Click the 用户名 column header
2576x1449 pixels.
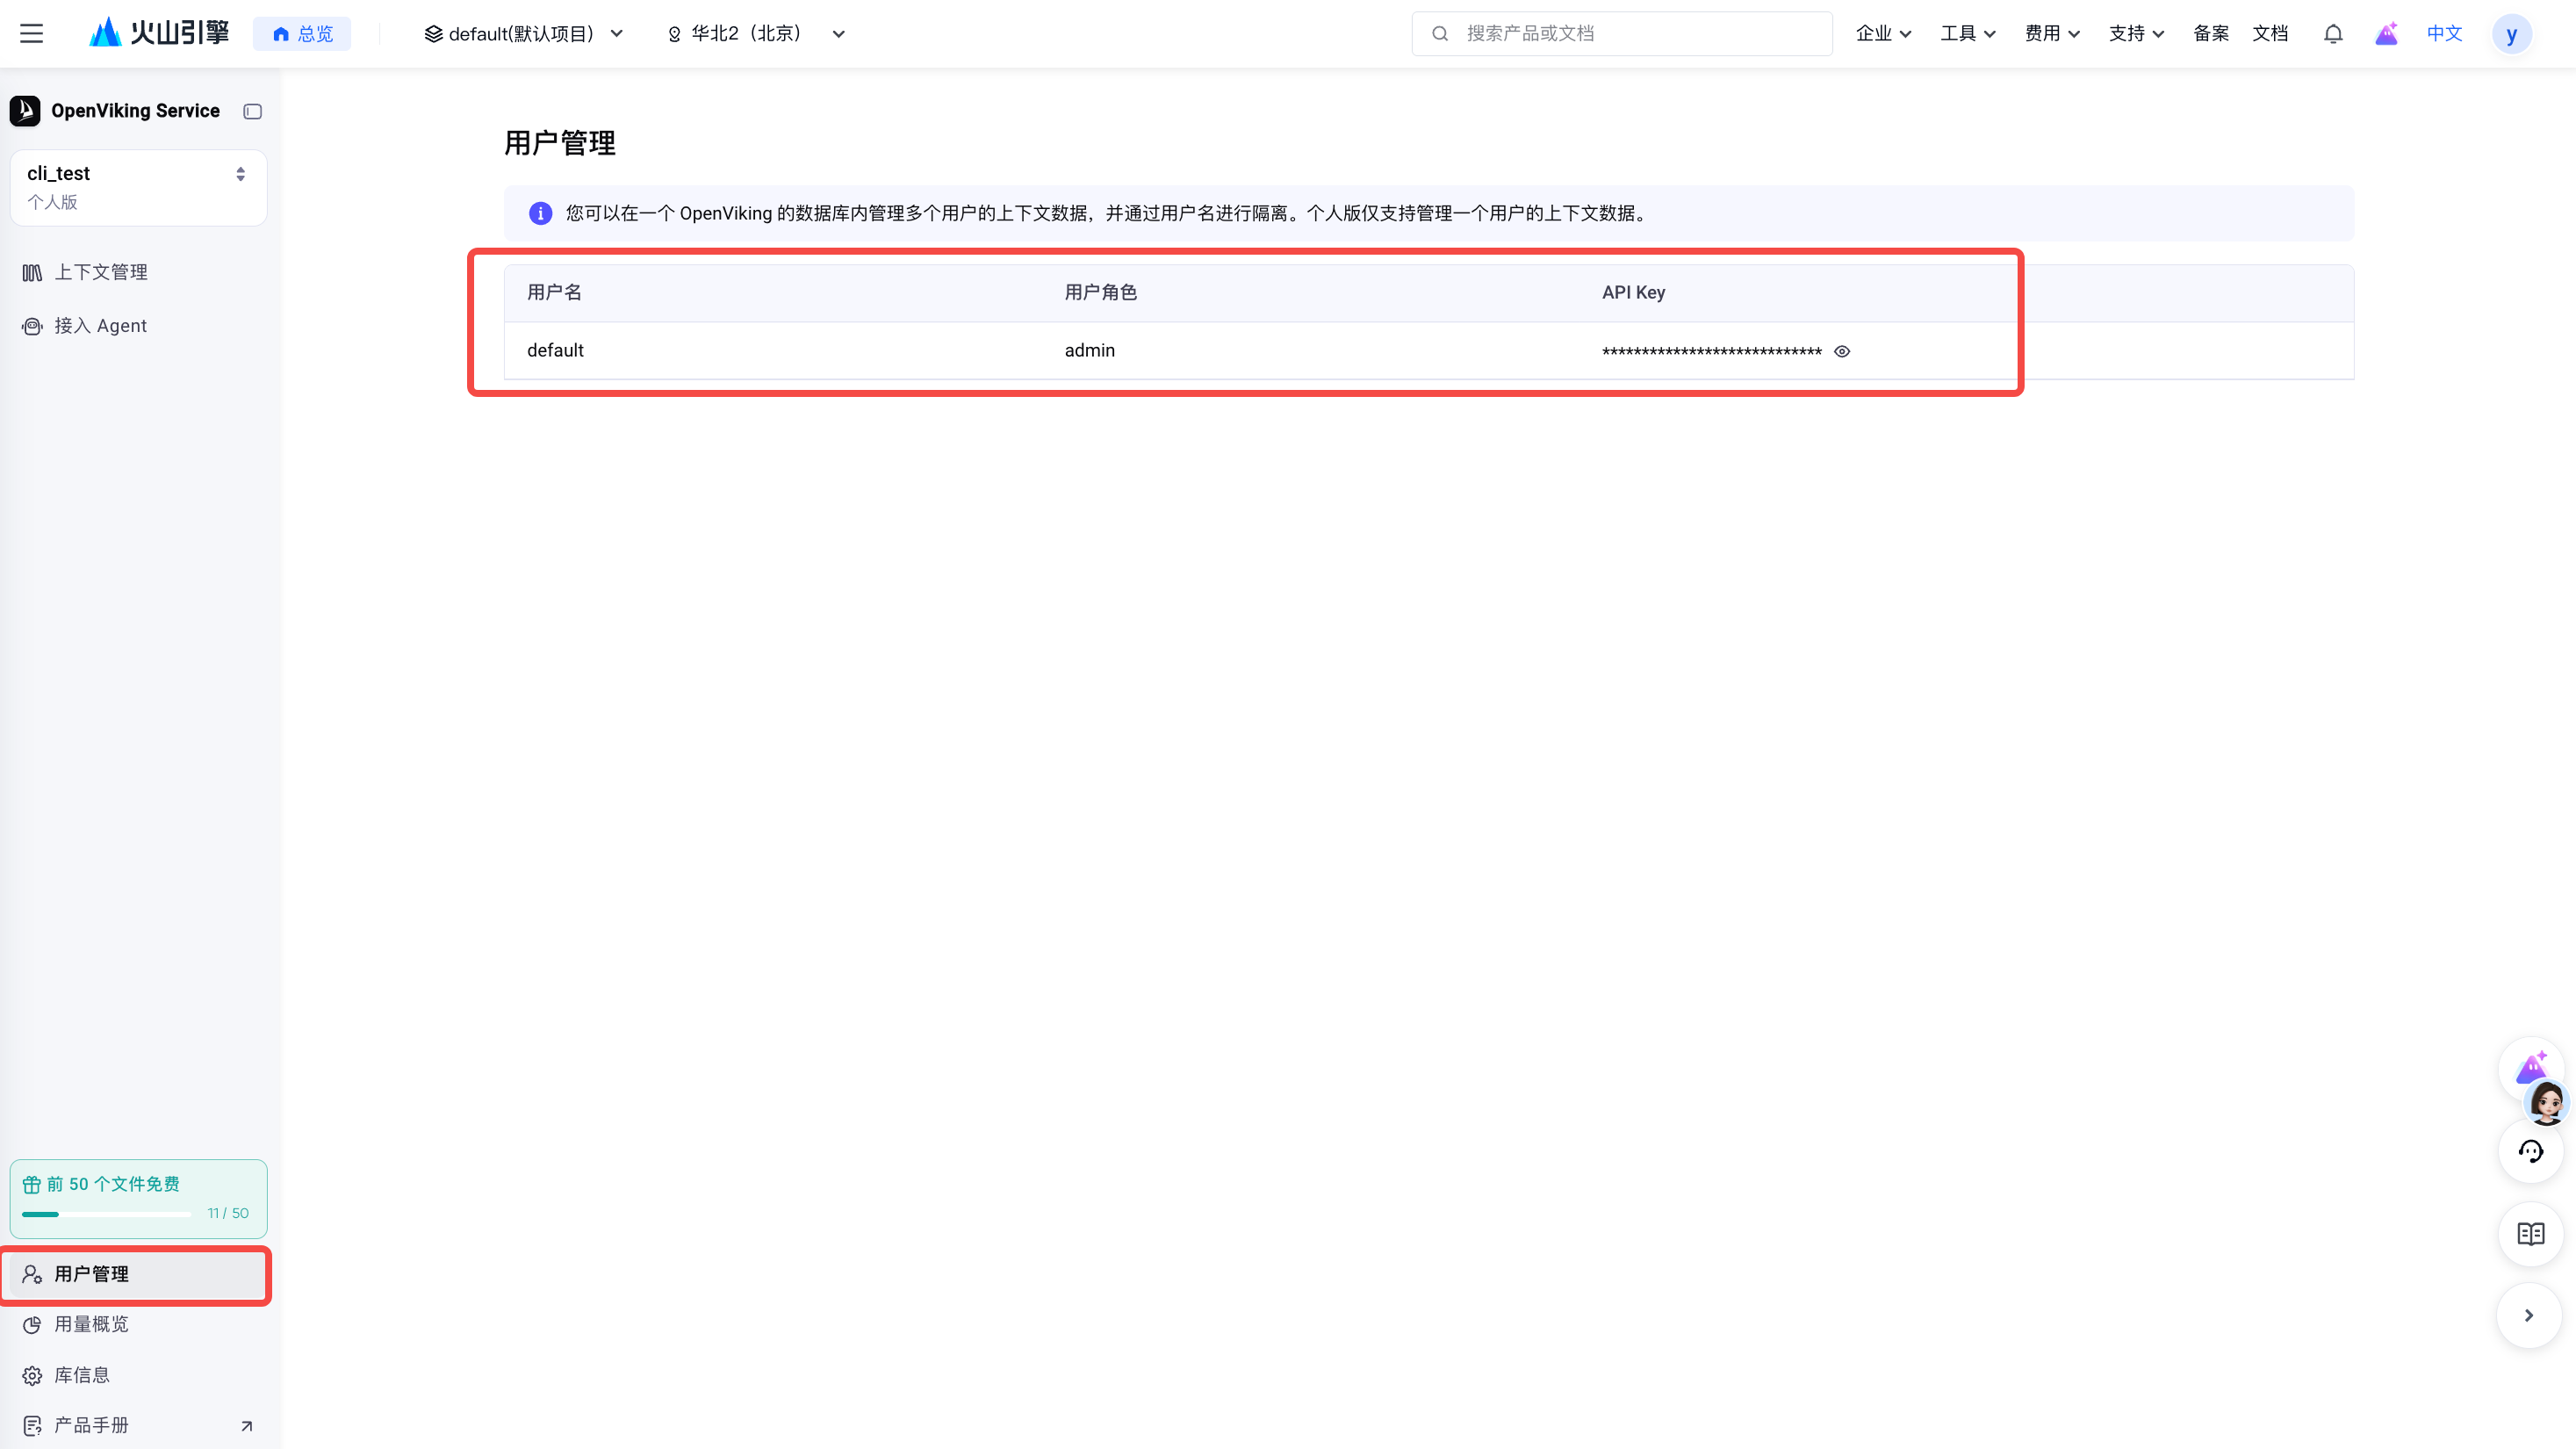point(554,292)
